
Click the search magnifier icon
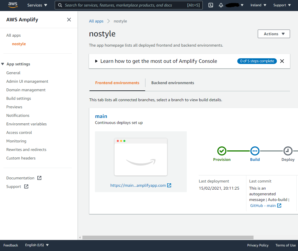coord(60,5)
